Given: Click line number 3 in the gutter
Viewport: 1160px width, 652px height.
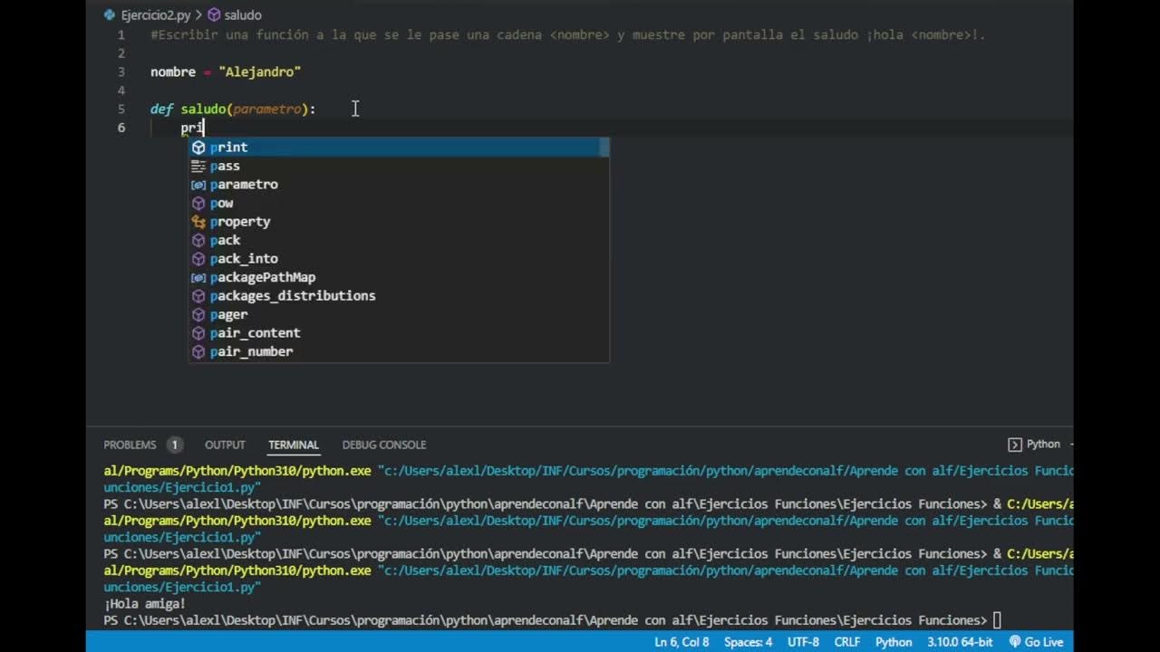Looking at the screenshot, I should (121, 72).
